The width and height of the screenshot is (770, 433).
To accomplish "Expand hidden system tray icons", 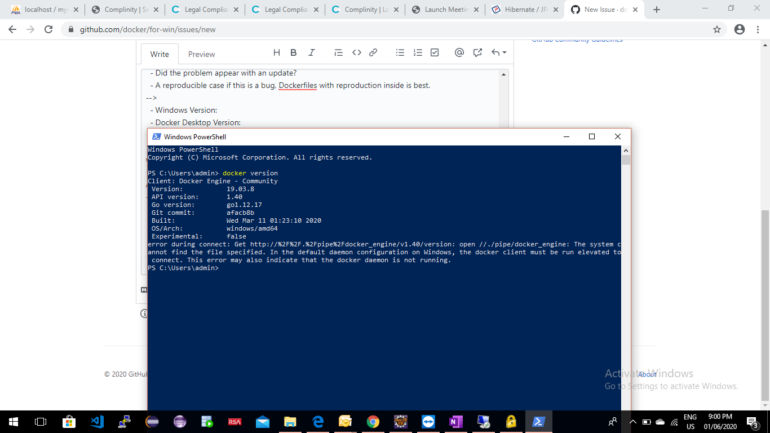I will click(632, 421).
